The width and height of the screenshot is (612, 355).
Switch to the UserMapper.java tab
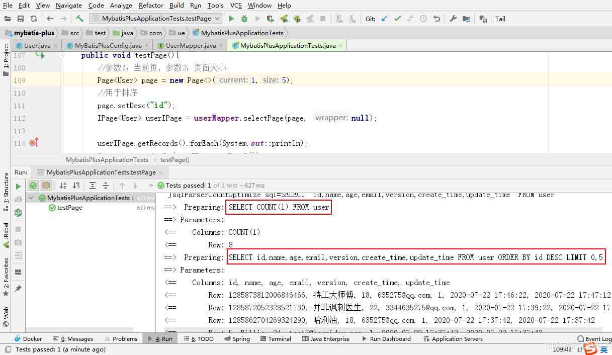[x=191, y=45]
